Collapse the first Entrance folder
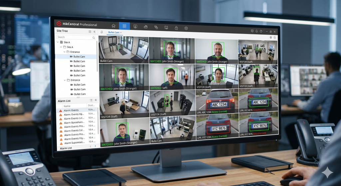This screenshot has width=341, height=186. click(64, 52)
